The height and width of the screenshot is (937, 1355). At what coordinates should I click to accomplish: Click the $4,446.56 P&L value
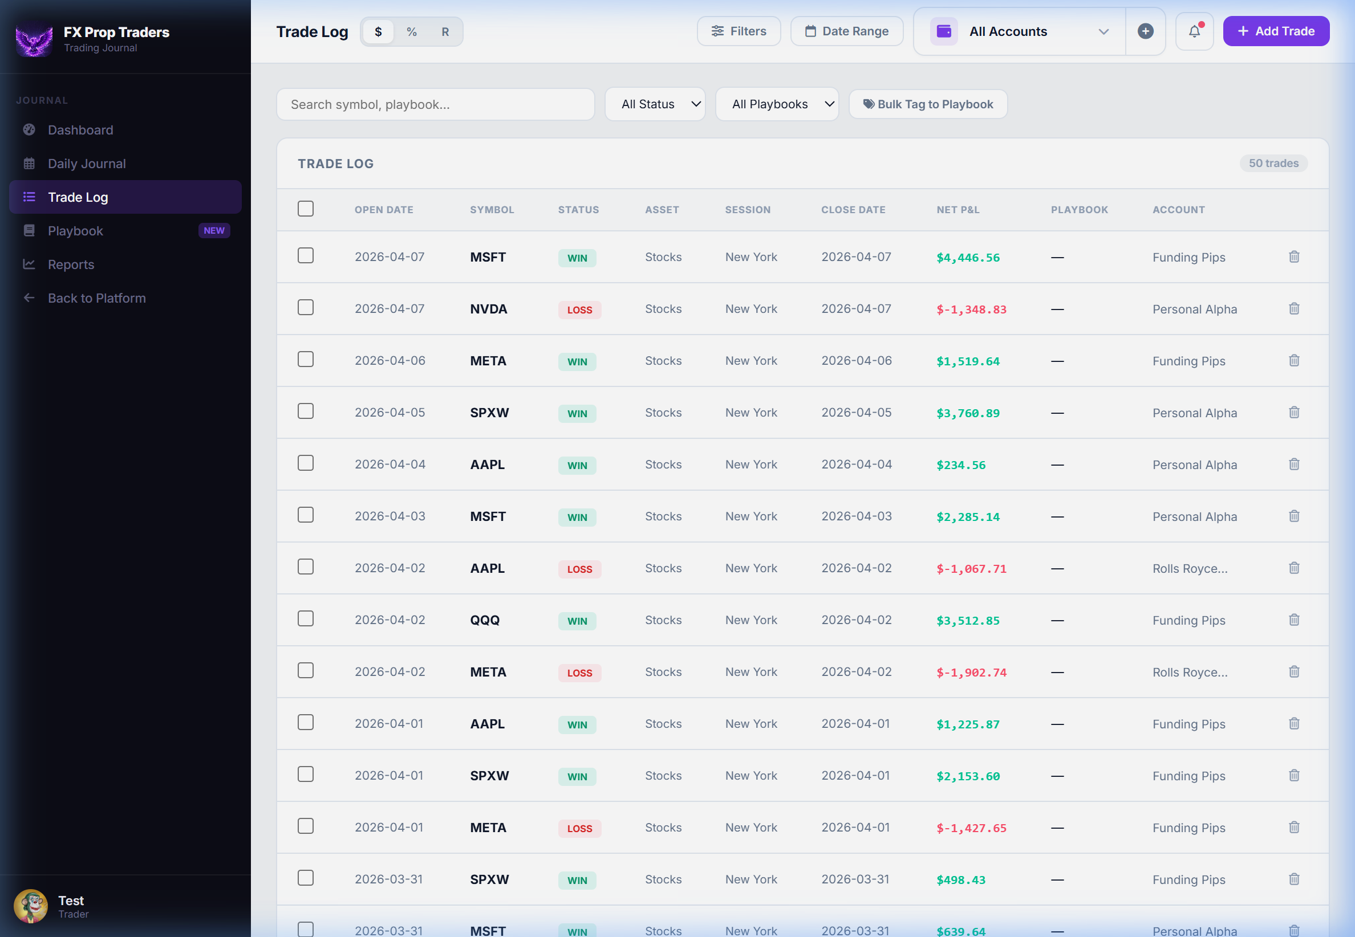(967, 257)
